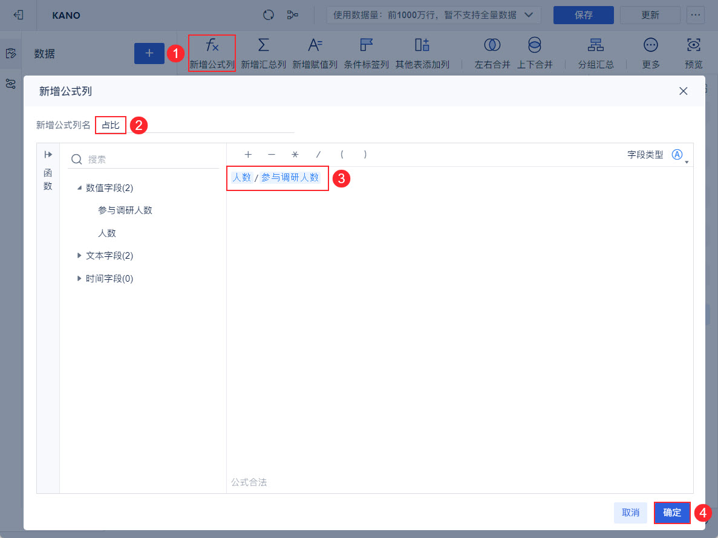Click the refresh circle icon in header

click(269, 15)
